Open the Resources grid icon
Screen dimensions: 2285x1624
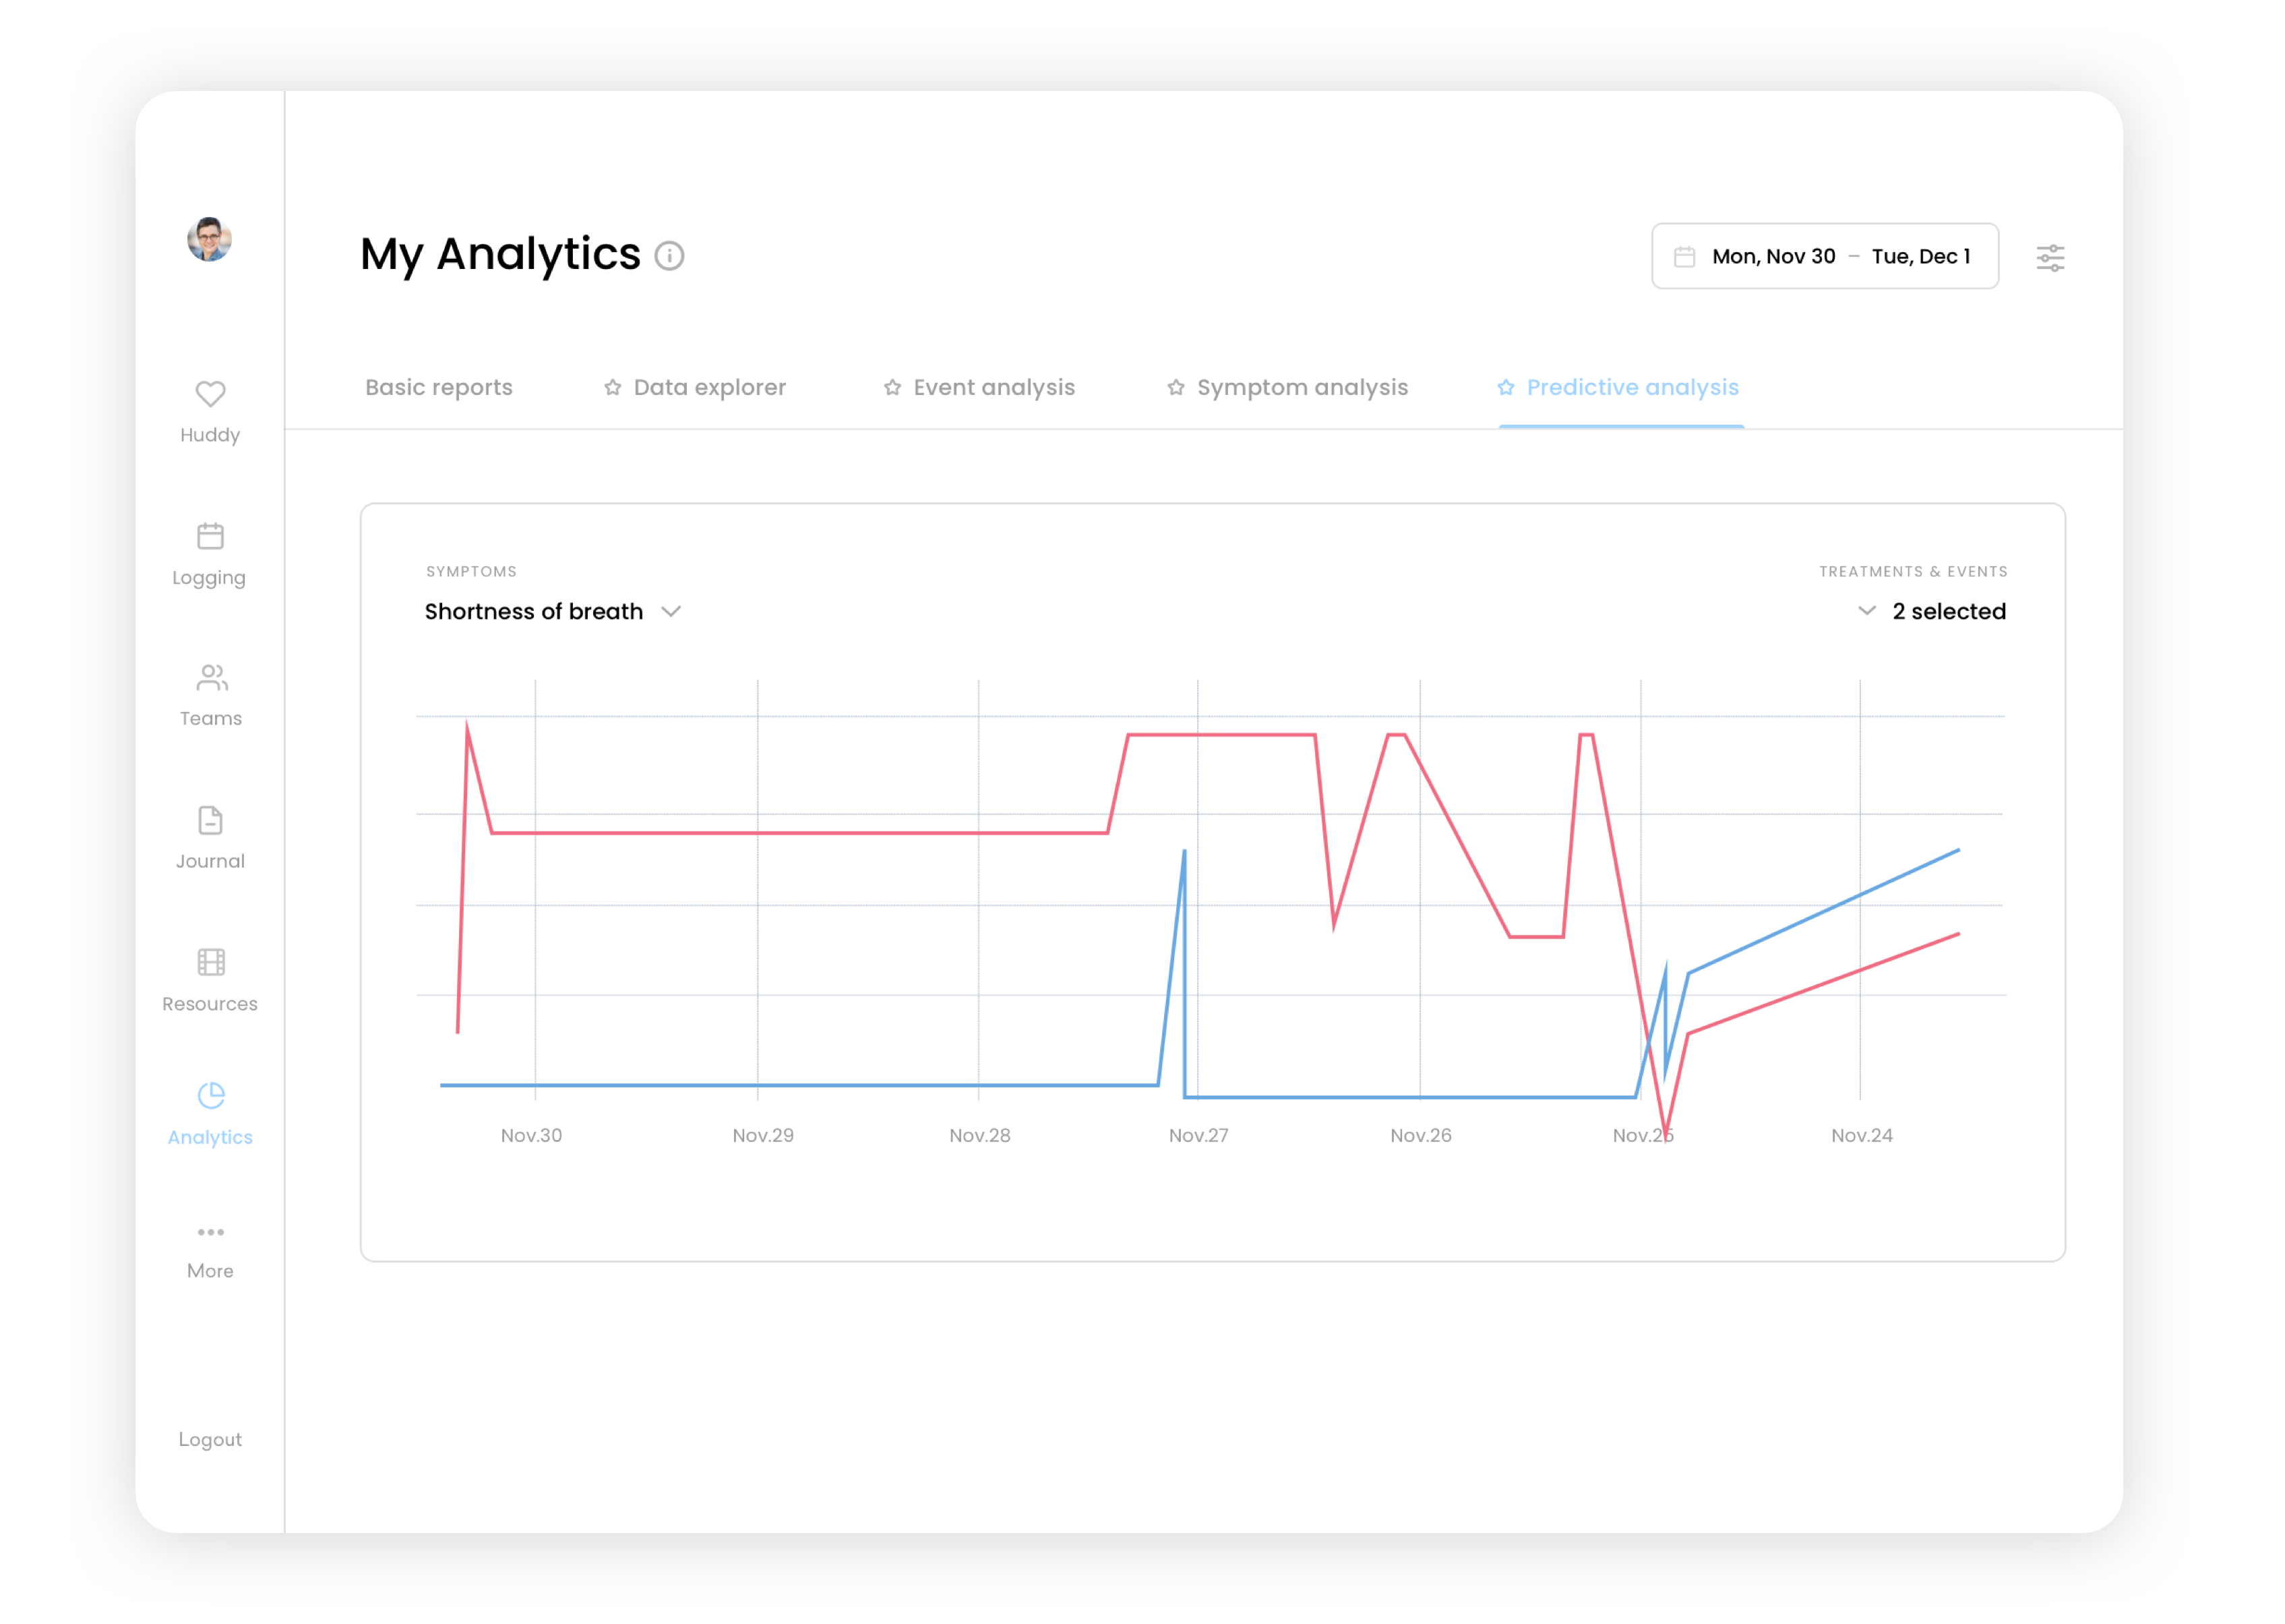pyautogui.click(x=211, y=962)
